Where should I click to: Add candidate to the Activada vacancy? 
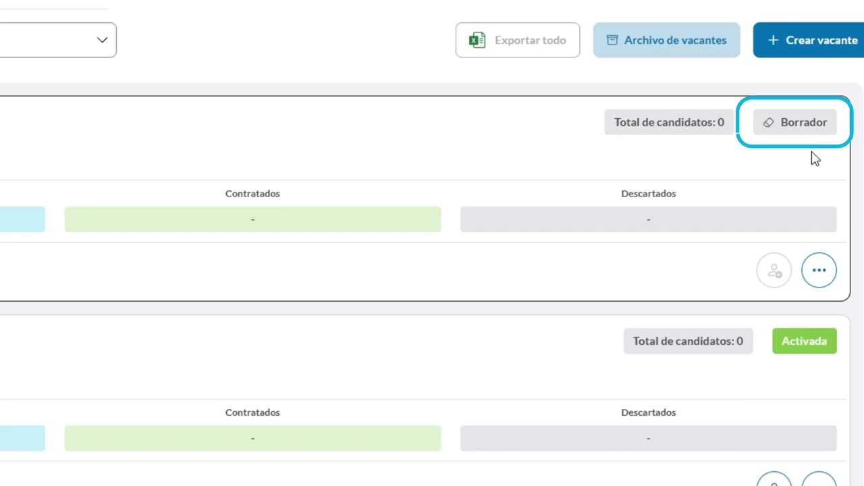coord(774,481)
